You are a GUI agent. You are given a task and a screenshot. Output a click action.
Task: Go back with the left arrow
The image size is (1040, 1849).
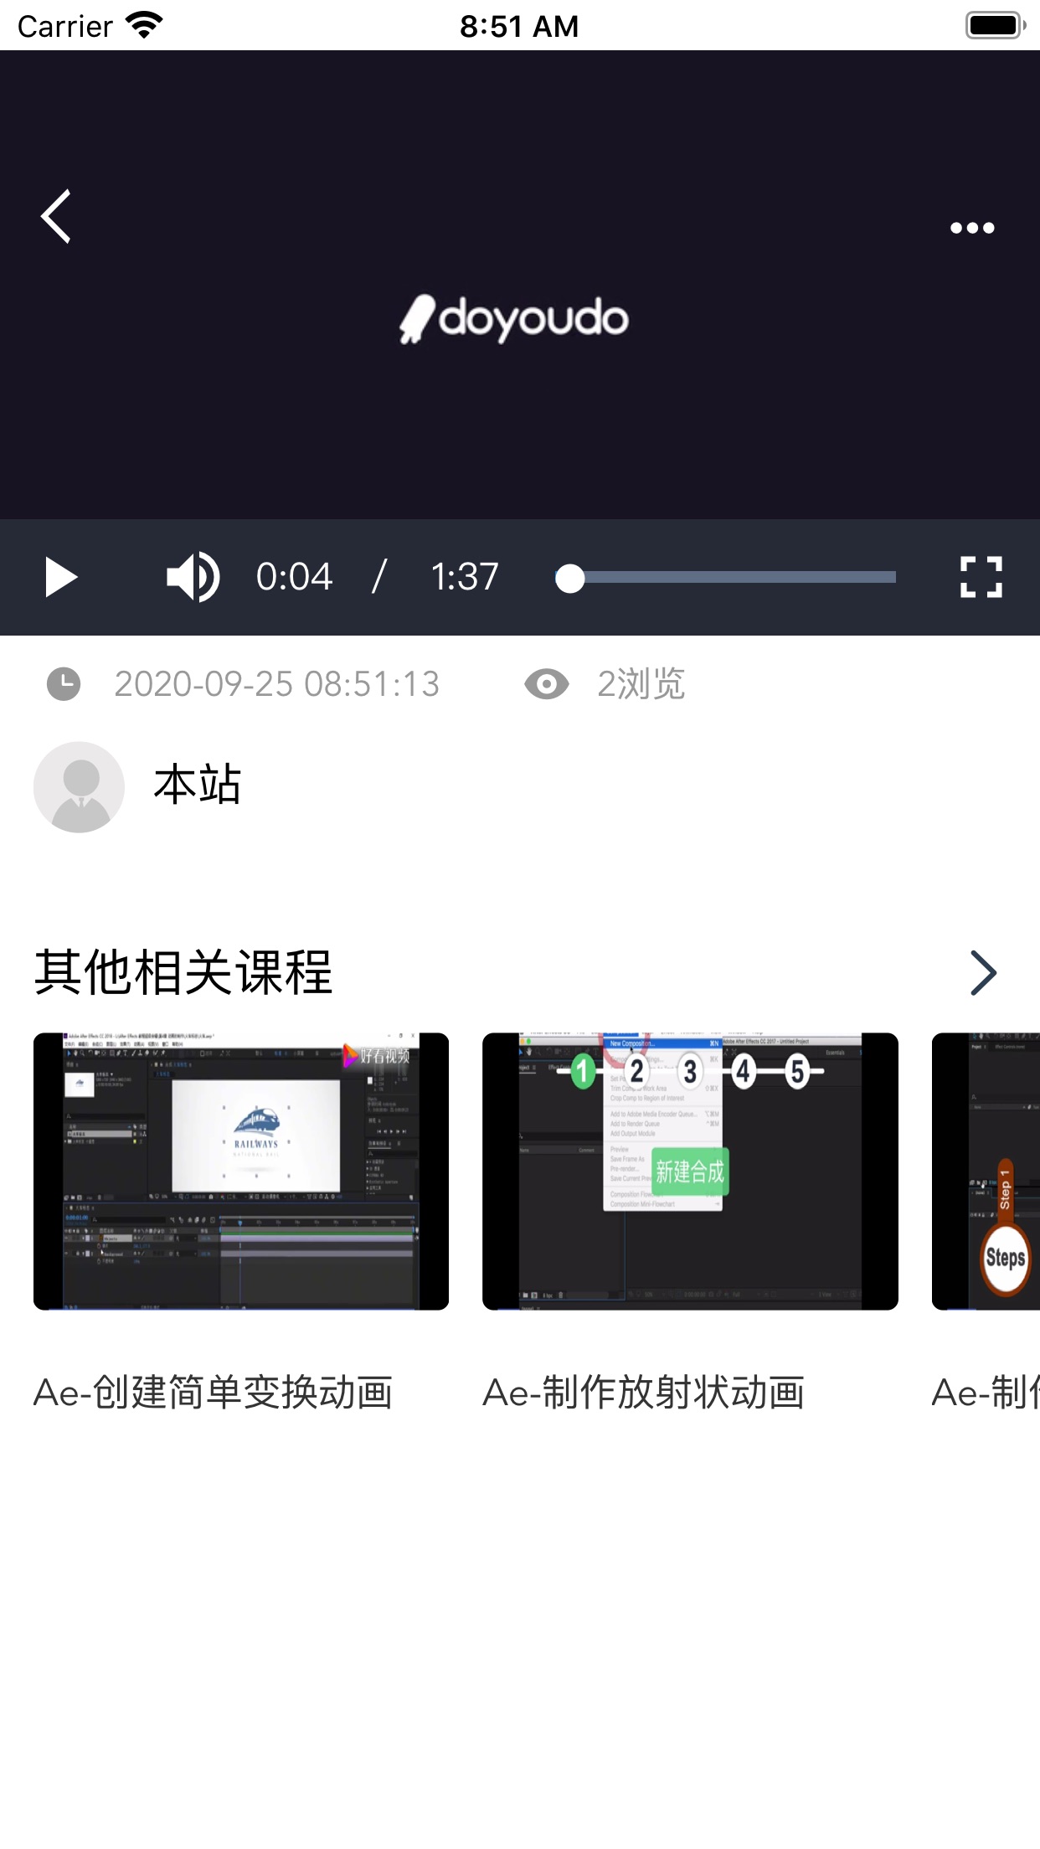coord(56,217)
